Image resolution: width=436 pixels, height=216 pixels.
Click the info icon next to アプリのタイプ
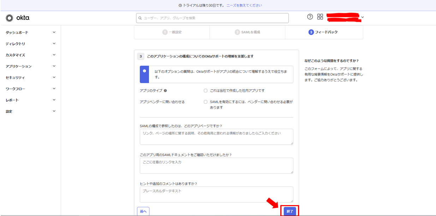(165, 91)
